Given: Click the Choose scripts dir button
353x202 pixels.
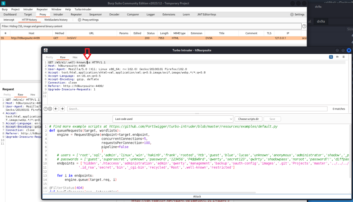Looking at the screenshot, I should pyautogui.click(x=248, y=119).
